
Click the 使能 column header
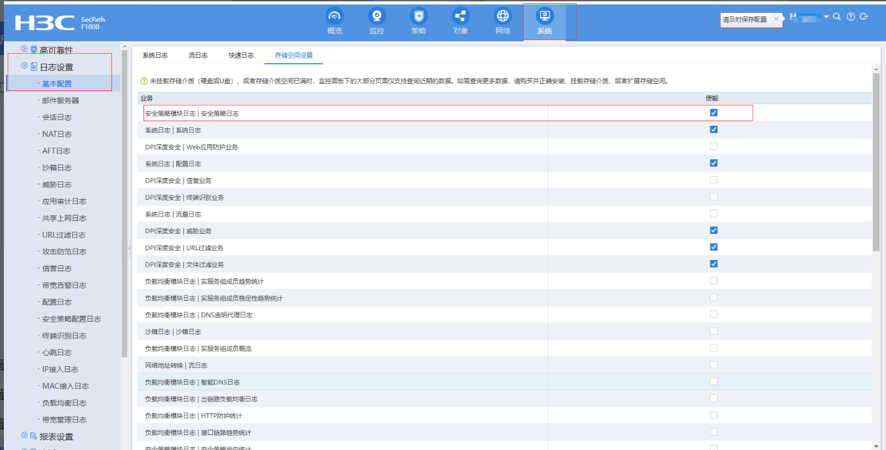click(x=712, y=98)
